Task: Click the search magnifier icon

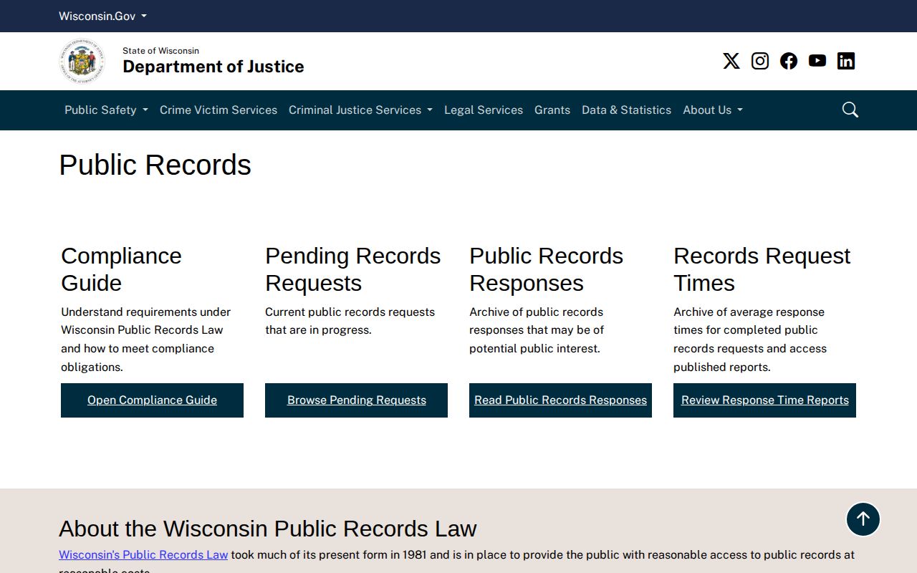Action: pyautogui.click(x=850, y=110)
